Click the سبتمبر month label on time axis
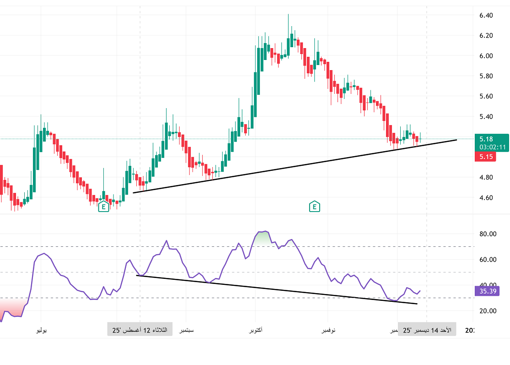 186,330
